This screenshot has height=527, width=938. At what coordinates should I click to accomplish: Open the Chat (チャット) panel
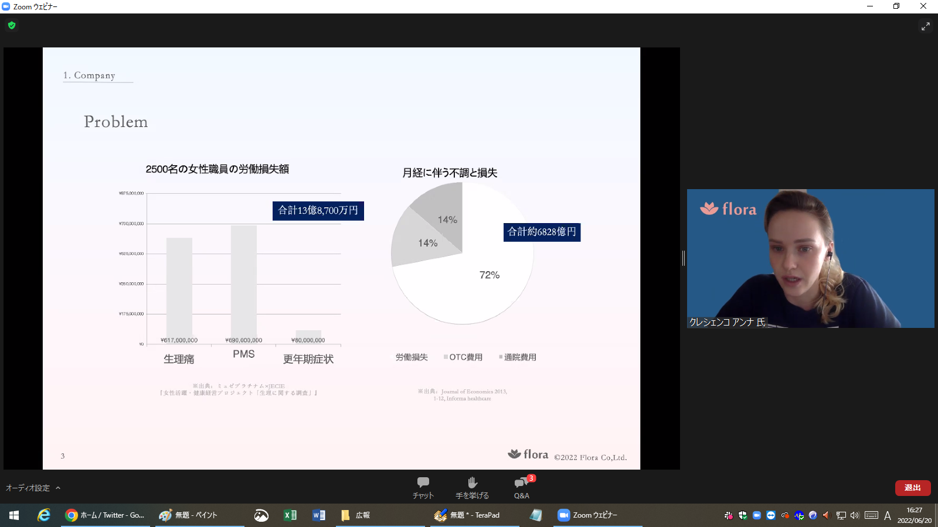point(423,487)
